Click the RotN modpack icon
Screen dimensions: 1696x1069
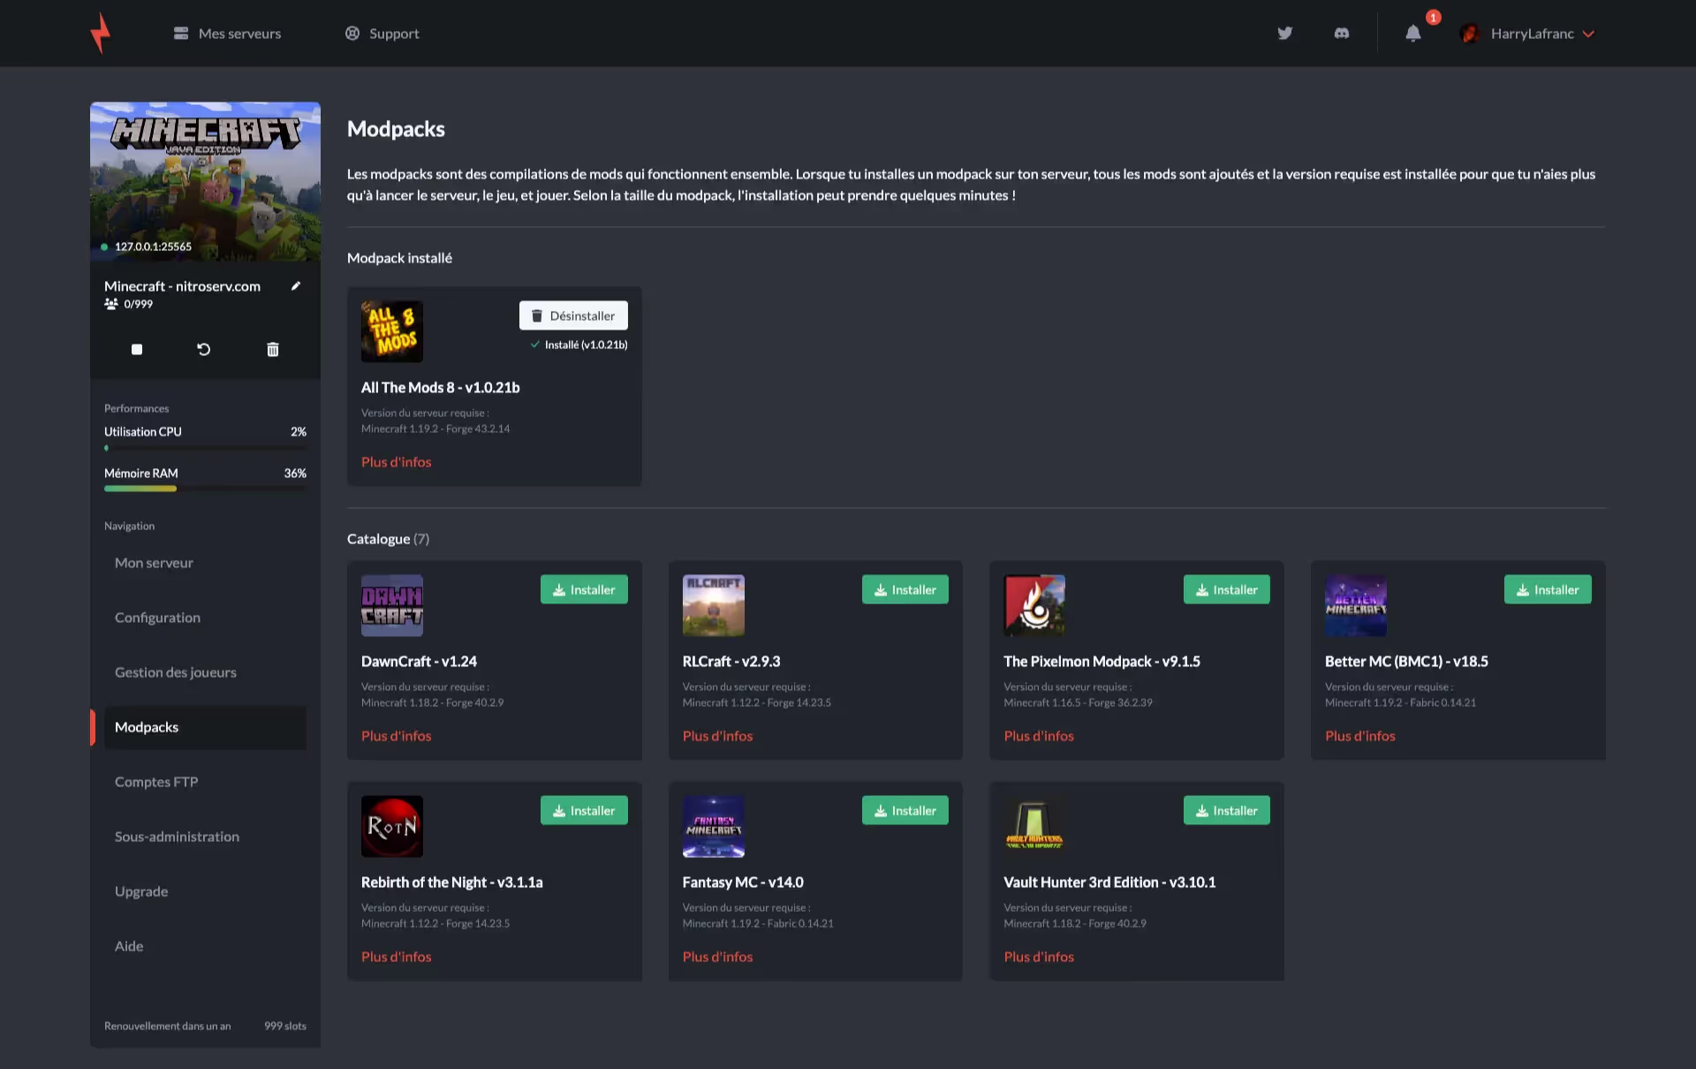pyautogui.click(x=392, y=826)
